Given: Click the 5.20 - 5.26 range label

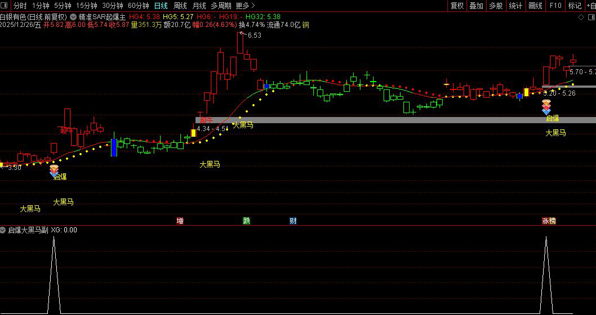Looking at the screenshot, I should tap(559, 93).
